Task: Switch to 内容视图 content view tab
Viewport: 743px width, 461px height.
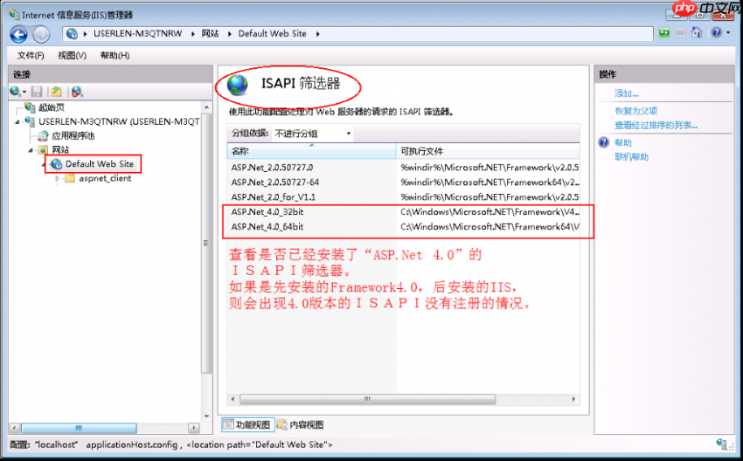Action: click(301, 424)
